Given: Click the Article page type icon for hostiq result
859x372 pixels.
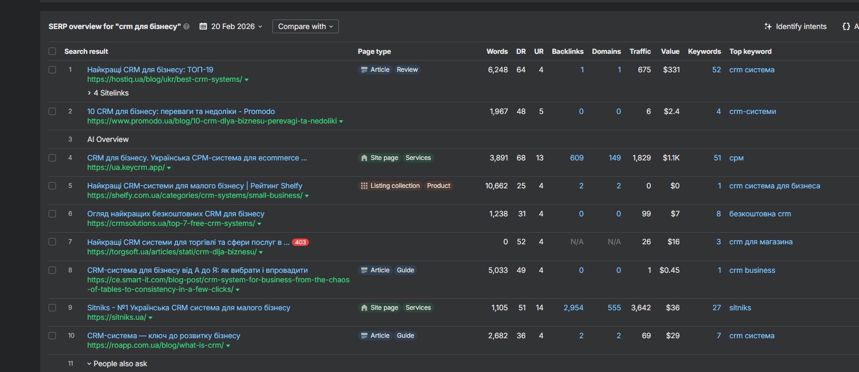Looking at the screenshot, I should tap(364, 70).
